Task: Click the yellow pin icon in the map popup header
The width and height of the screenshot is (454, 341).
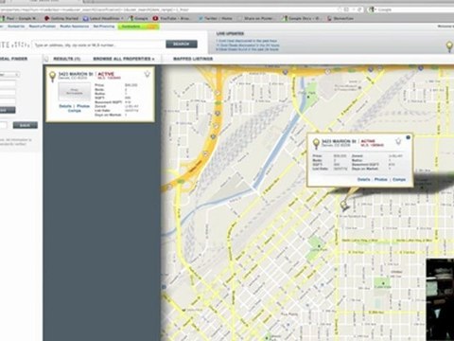Action: click(316, 143)
